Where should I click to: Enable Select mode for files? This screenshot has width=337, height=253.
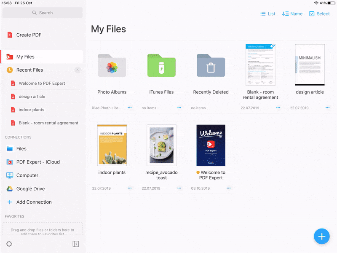pyautogui.click(x=320, y=13)
